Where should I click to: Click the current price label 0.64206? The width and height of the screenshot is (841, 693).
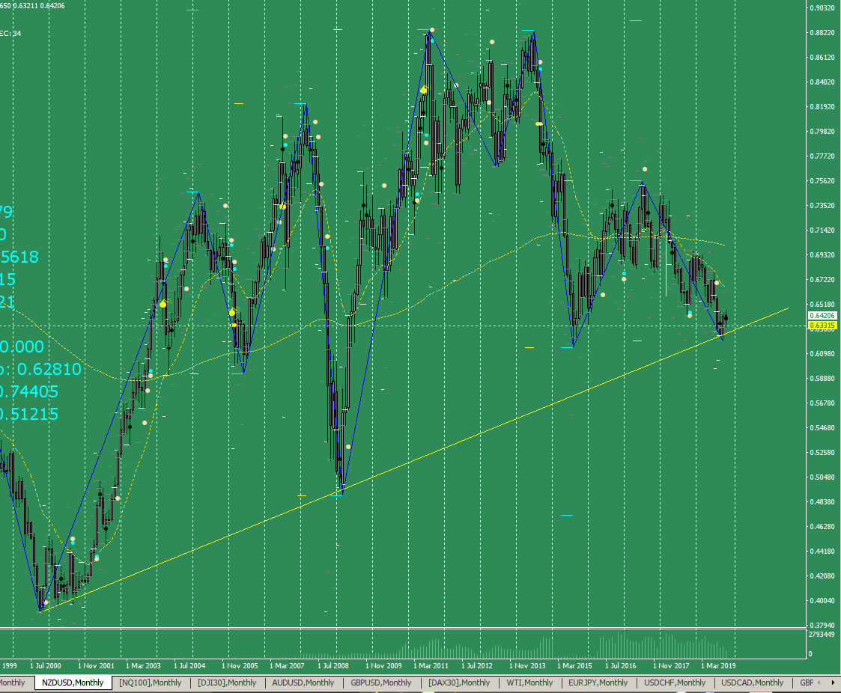(822, 316)
